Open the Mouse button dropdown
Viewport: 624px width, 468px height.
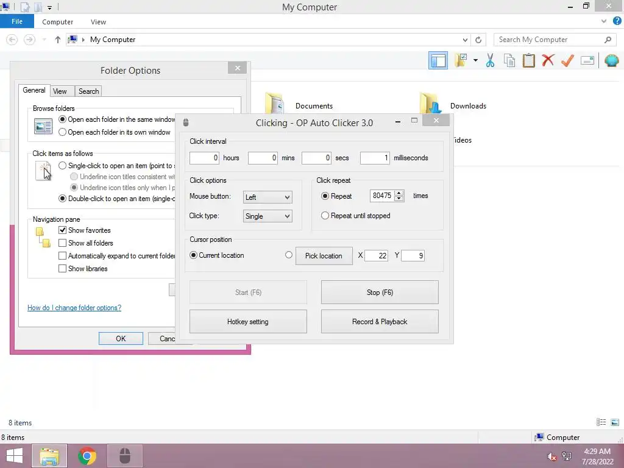[268, 197]
